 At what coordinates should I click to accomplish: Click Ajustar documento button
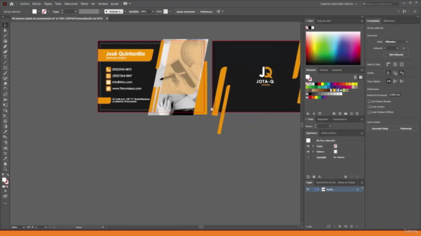pyautogui.click(x=186, y=12)
